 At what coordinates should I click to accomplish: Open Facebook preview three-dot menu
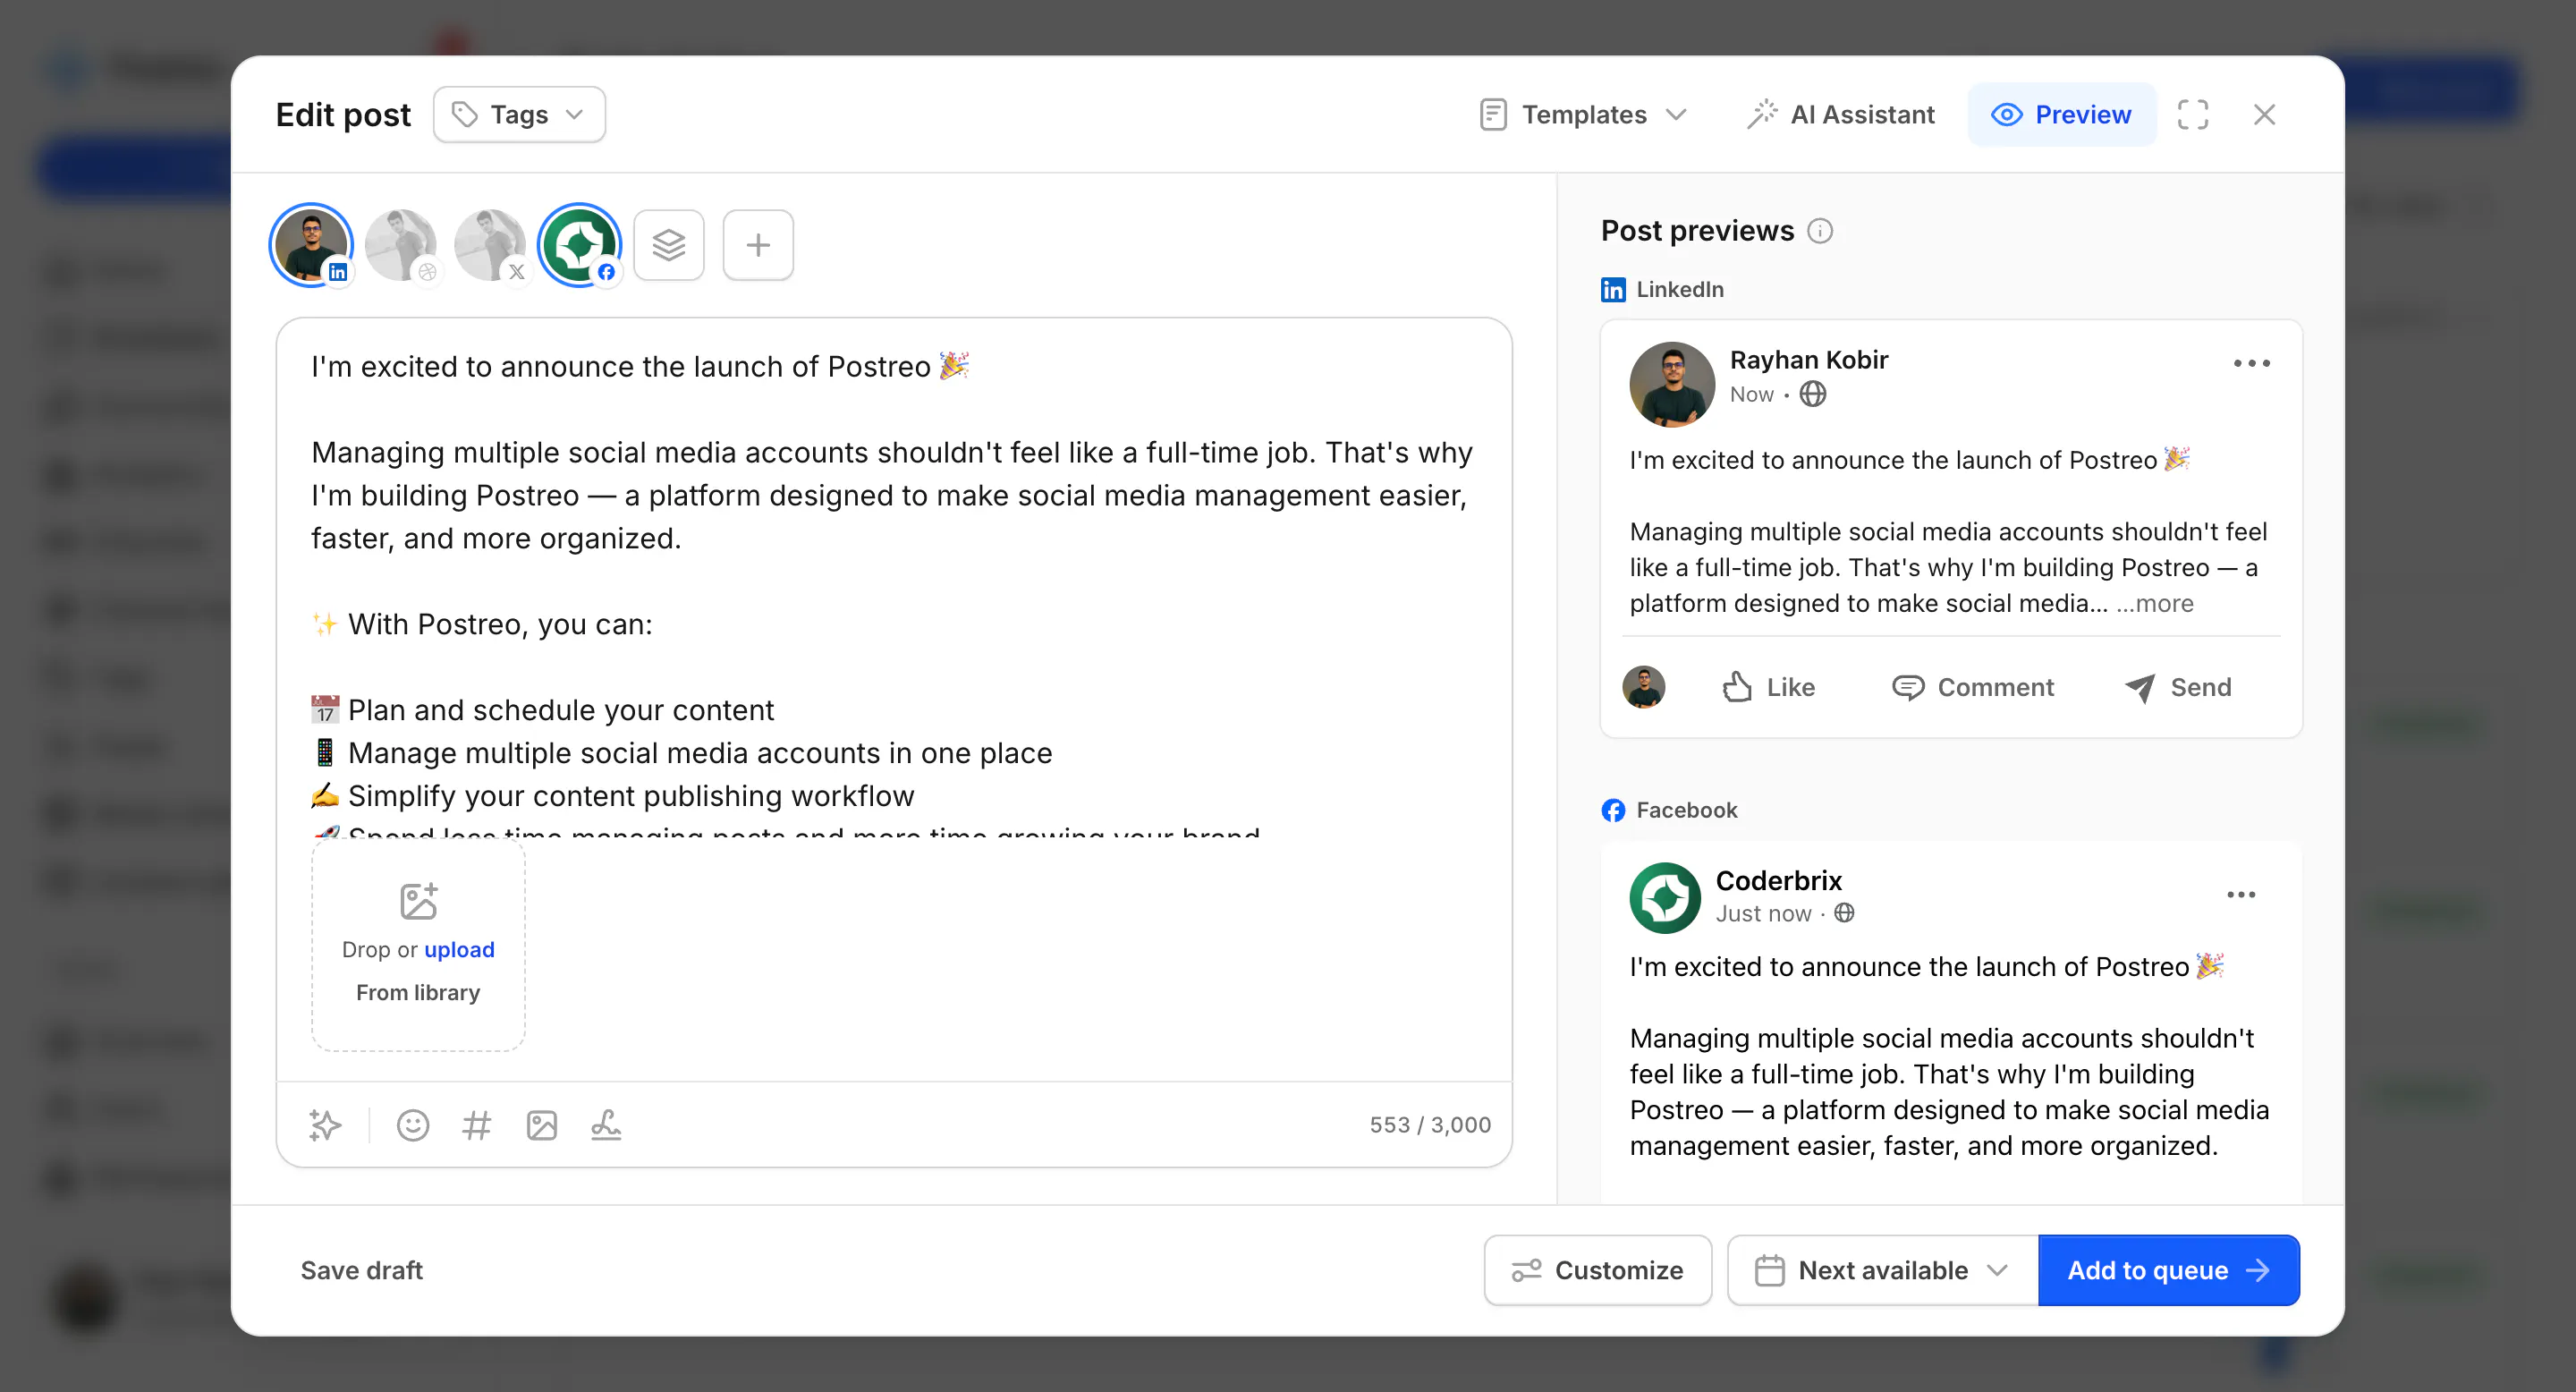click(2241, 894)
